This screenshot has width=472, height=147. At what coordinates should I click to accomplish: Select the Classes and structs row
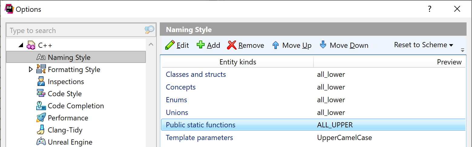point(196,74)
